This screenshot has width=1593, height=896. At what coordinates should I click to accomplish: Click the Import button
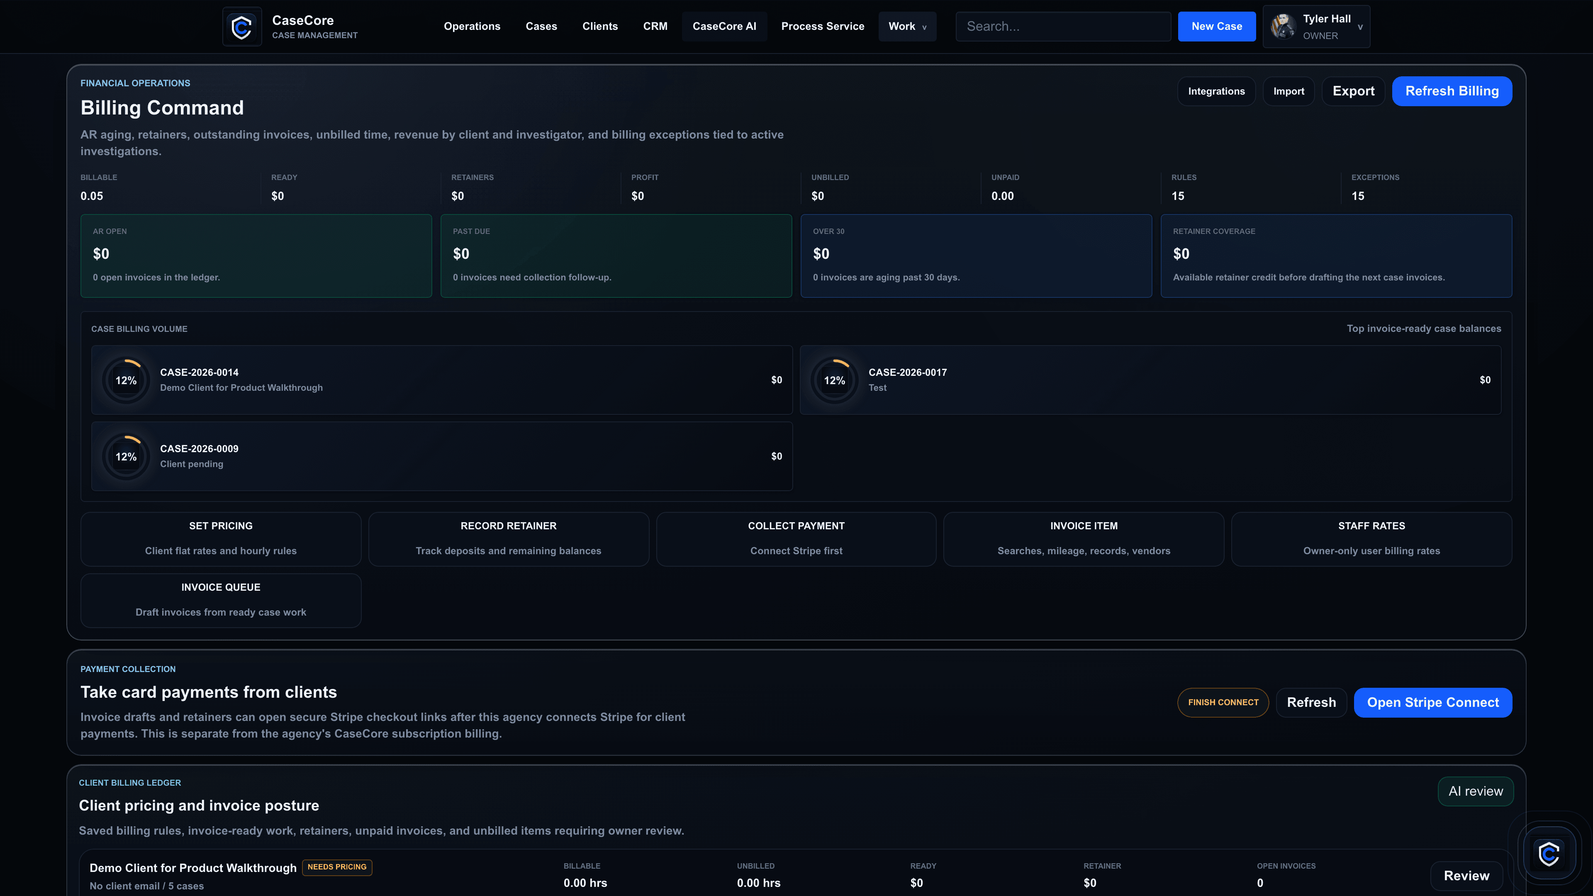[1288, 92]
